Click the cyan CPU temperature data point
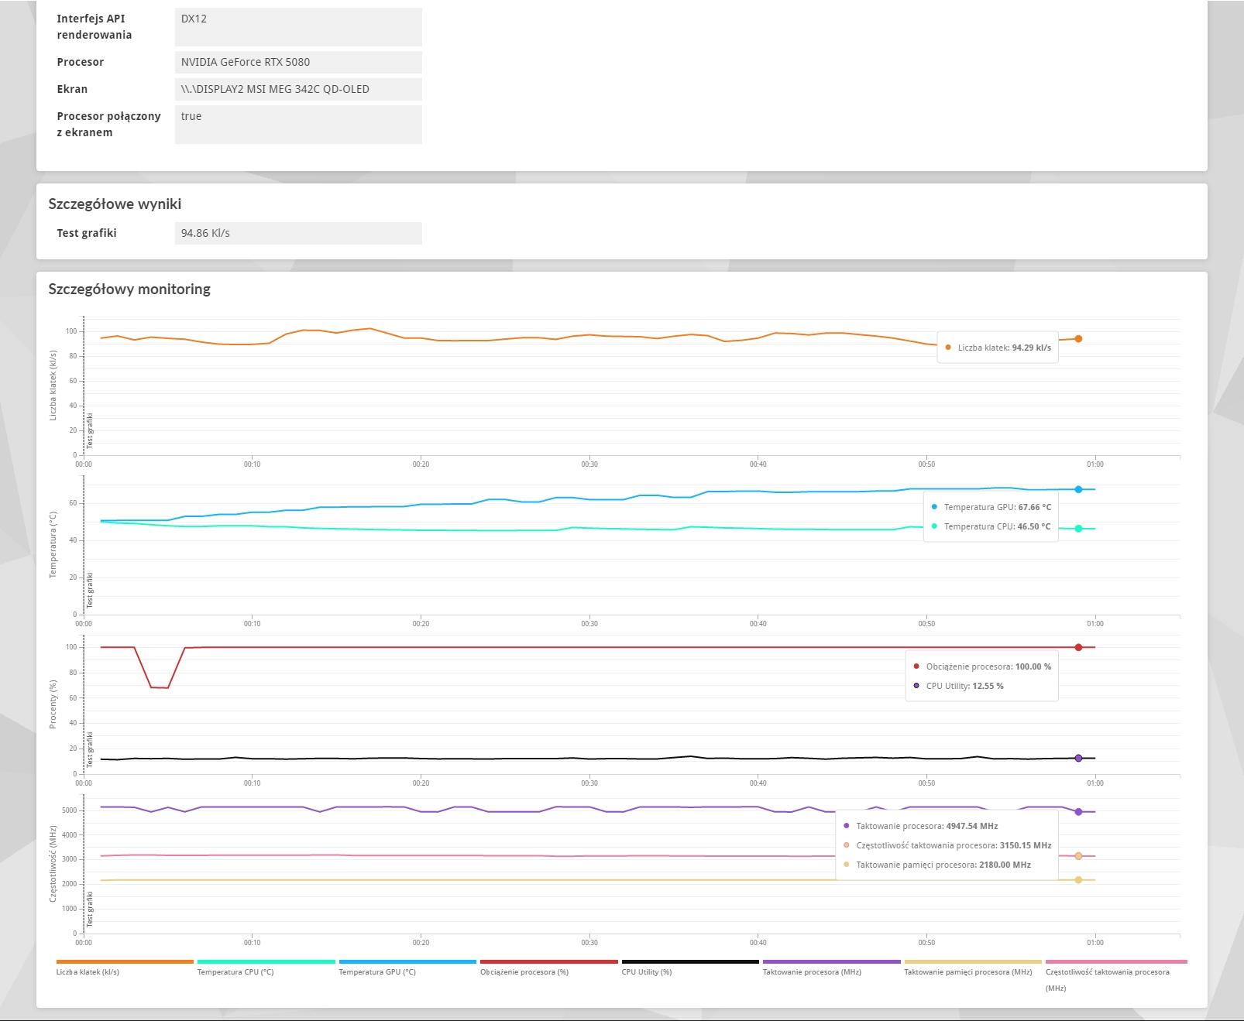This screenshot has height=1021, width=1244. 1078,529
